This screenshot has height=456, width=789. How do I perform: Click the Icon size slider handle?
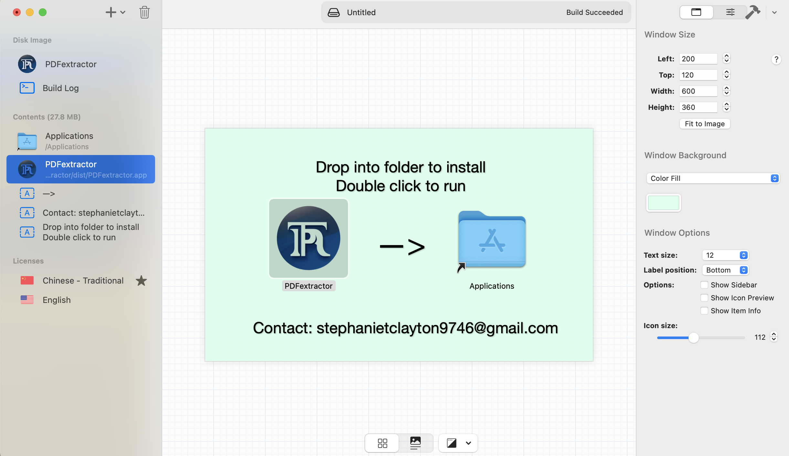tap(693, 337)
